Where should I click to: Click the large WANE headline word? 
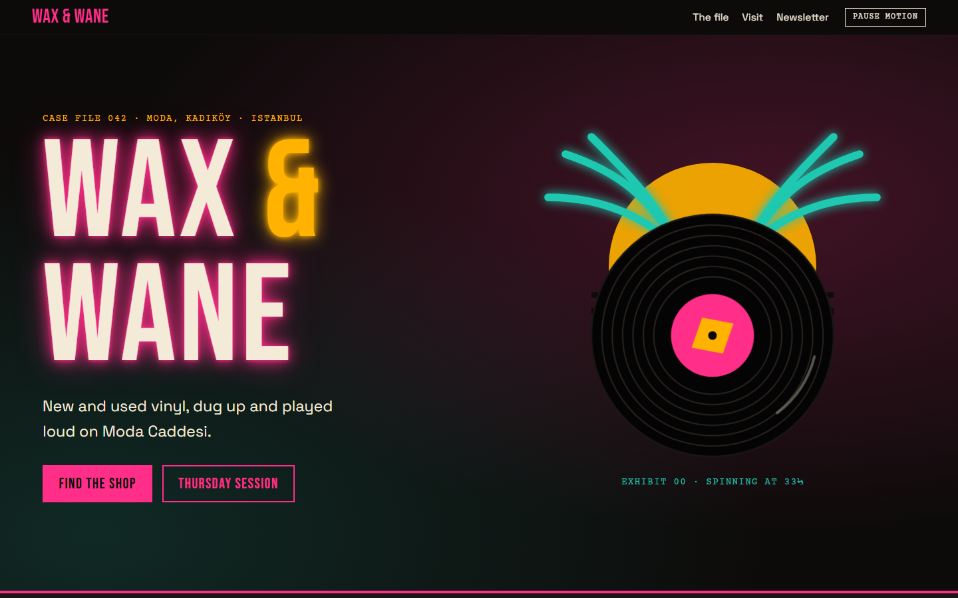[167, 311]
